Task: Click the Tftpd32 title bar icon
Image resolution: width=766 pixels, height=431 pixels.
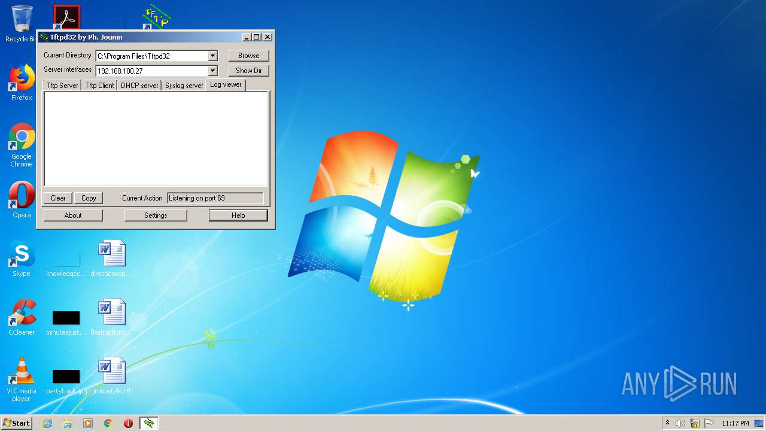Action: 44,37
